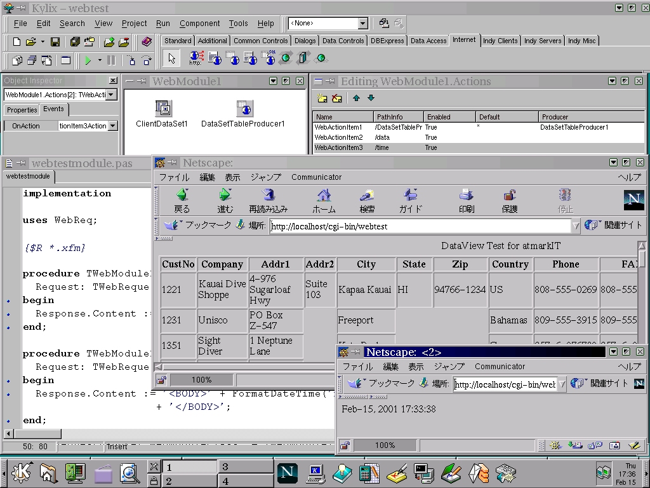Click the 関連サイト button in main Netscape window
650x488 pixels.
(x=613, y=226)
